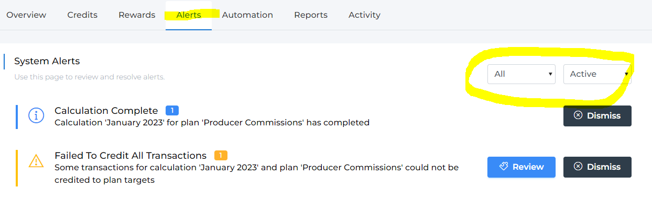Click the Failed To Credit All Transactions title
The height and width of the screenshot is (199, 652).
tap(131, 156)
